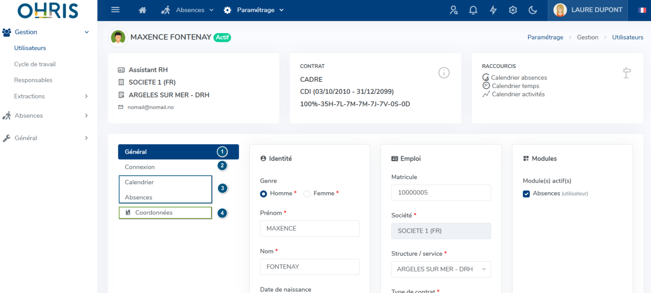Click the hamburger menu icon
The image size is (651, 293).
[x=116, y=10]
